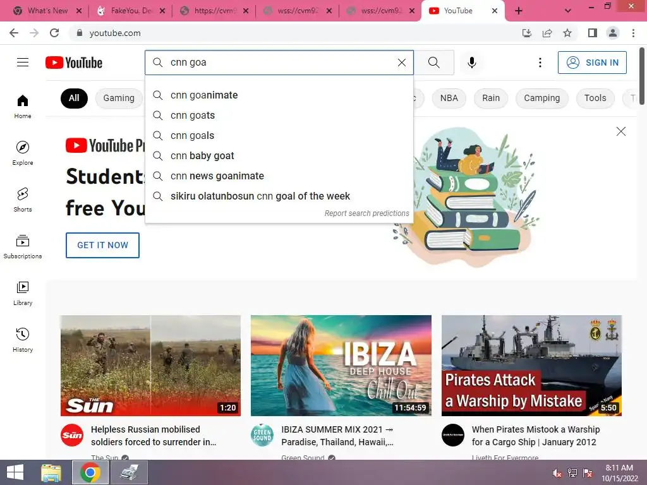The width and height of the screenshot is (647, 485).
Task: Go back with the browser back arrow
Action: click(14, 33)
